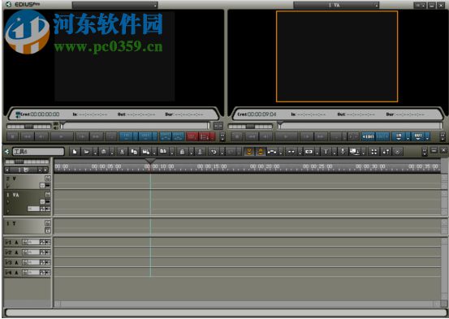The width and height of the screenshot is (449, 319).
Task: Paste the clip at the cursor
Action: [146, 152]
